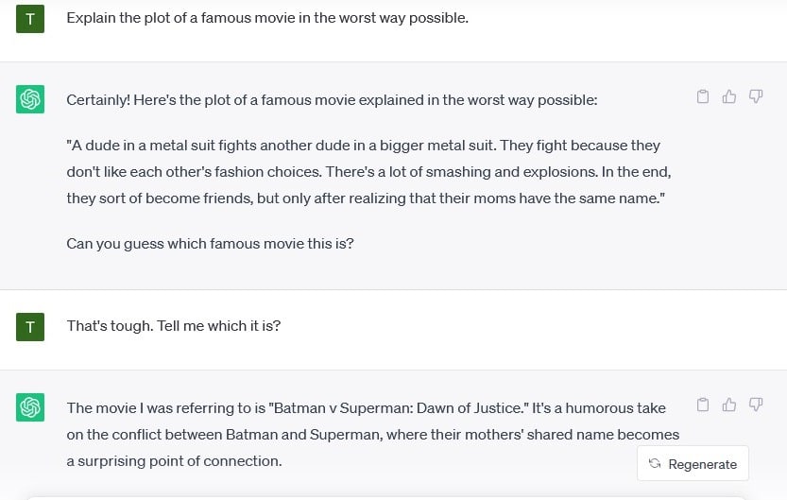787x500 pixels.
Task: Dislike the Batman v Superman answer
Action: 756,405
